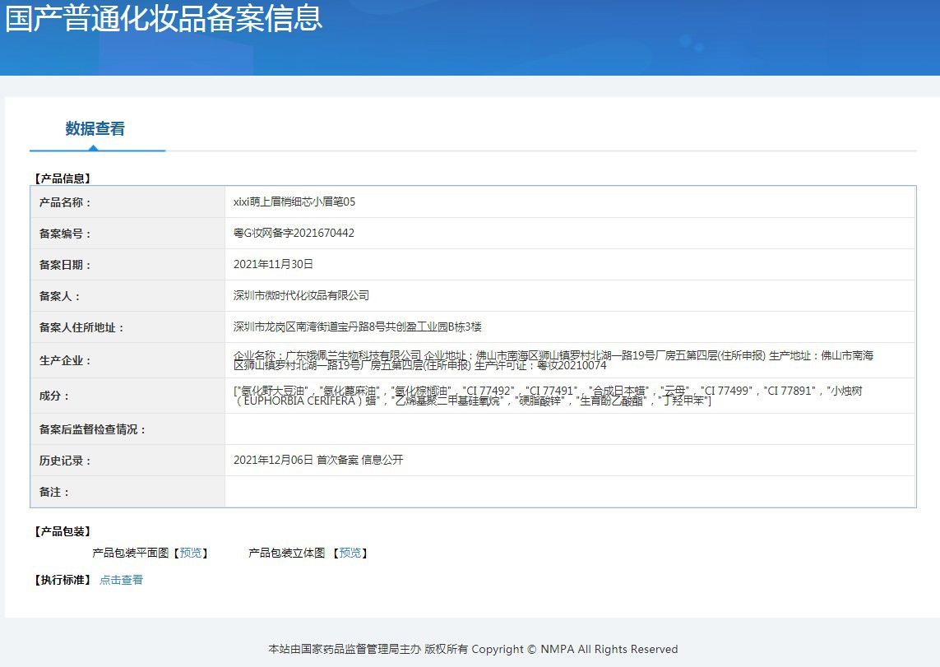Click the 【产品包装】 section heading
This screenshot has height=667, width=940.
(x=63, y=531)
